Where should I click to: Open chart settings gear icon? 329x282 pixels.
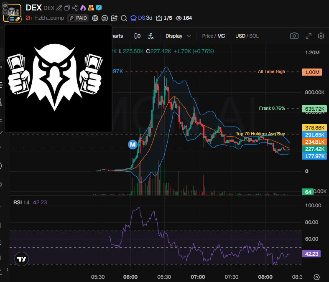pyautogui.click(x=321, y=36)
